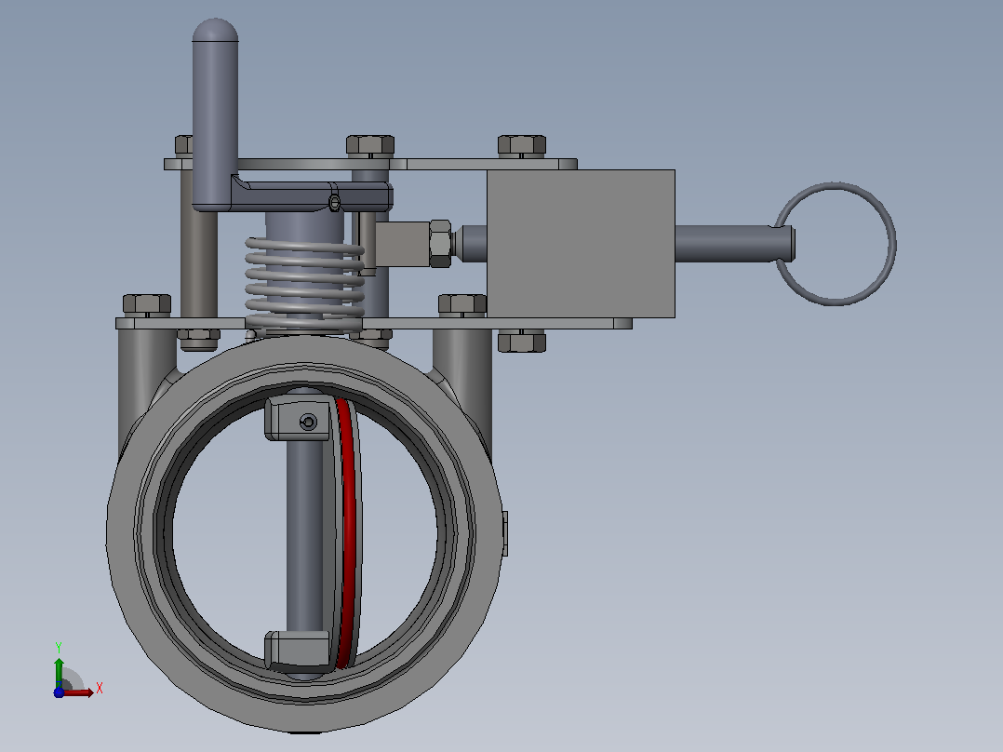The width and height of the screenshot is (1003, 752).
Task: Select the coil spring around the stem
Action: point(305,286)
